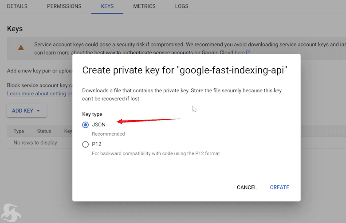Click the Type column header
346x223 pixels.
coord(19,131)
